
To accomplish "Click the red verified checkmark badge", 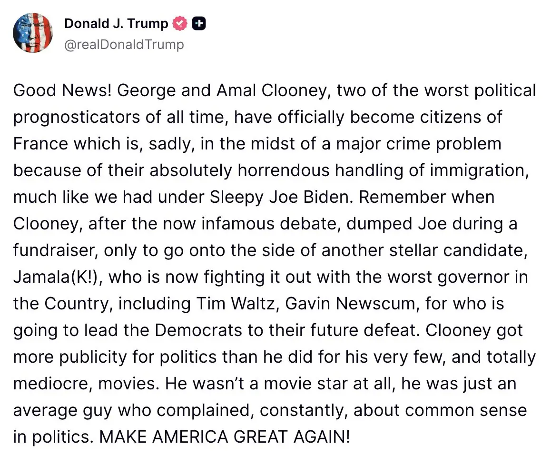I will 180,23.
